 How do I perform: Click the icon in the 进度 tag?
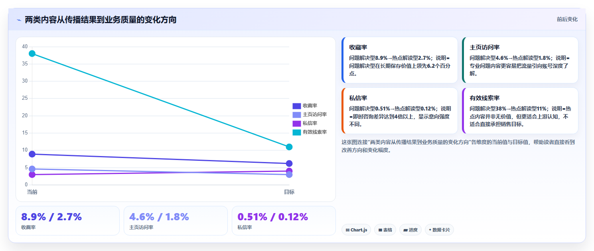click(x=406, y=230)
